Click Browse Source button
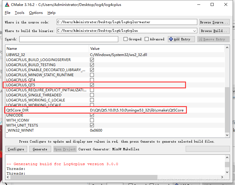The width and height of the screenshot is (235, 185). click(214, 22)
